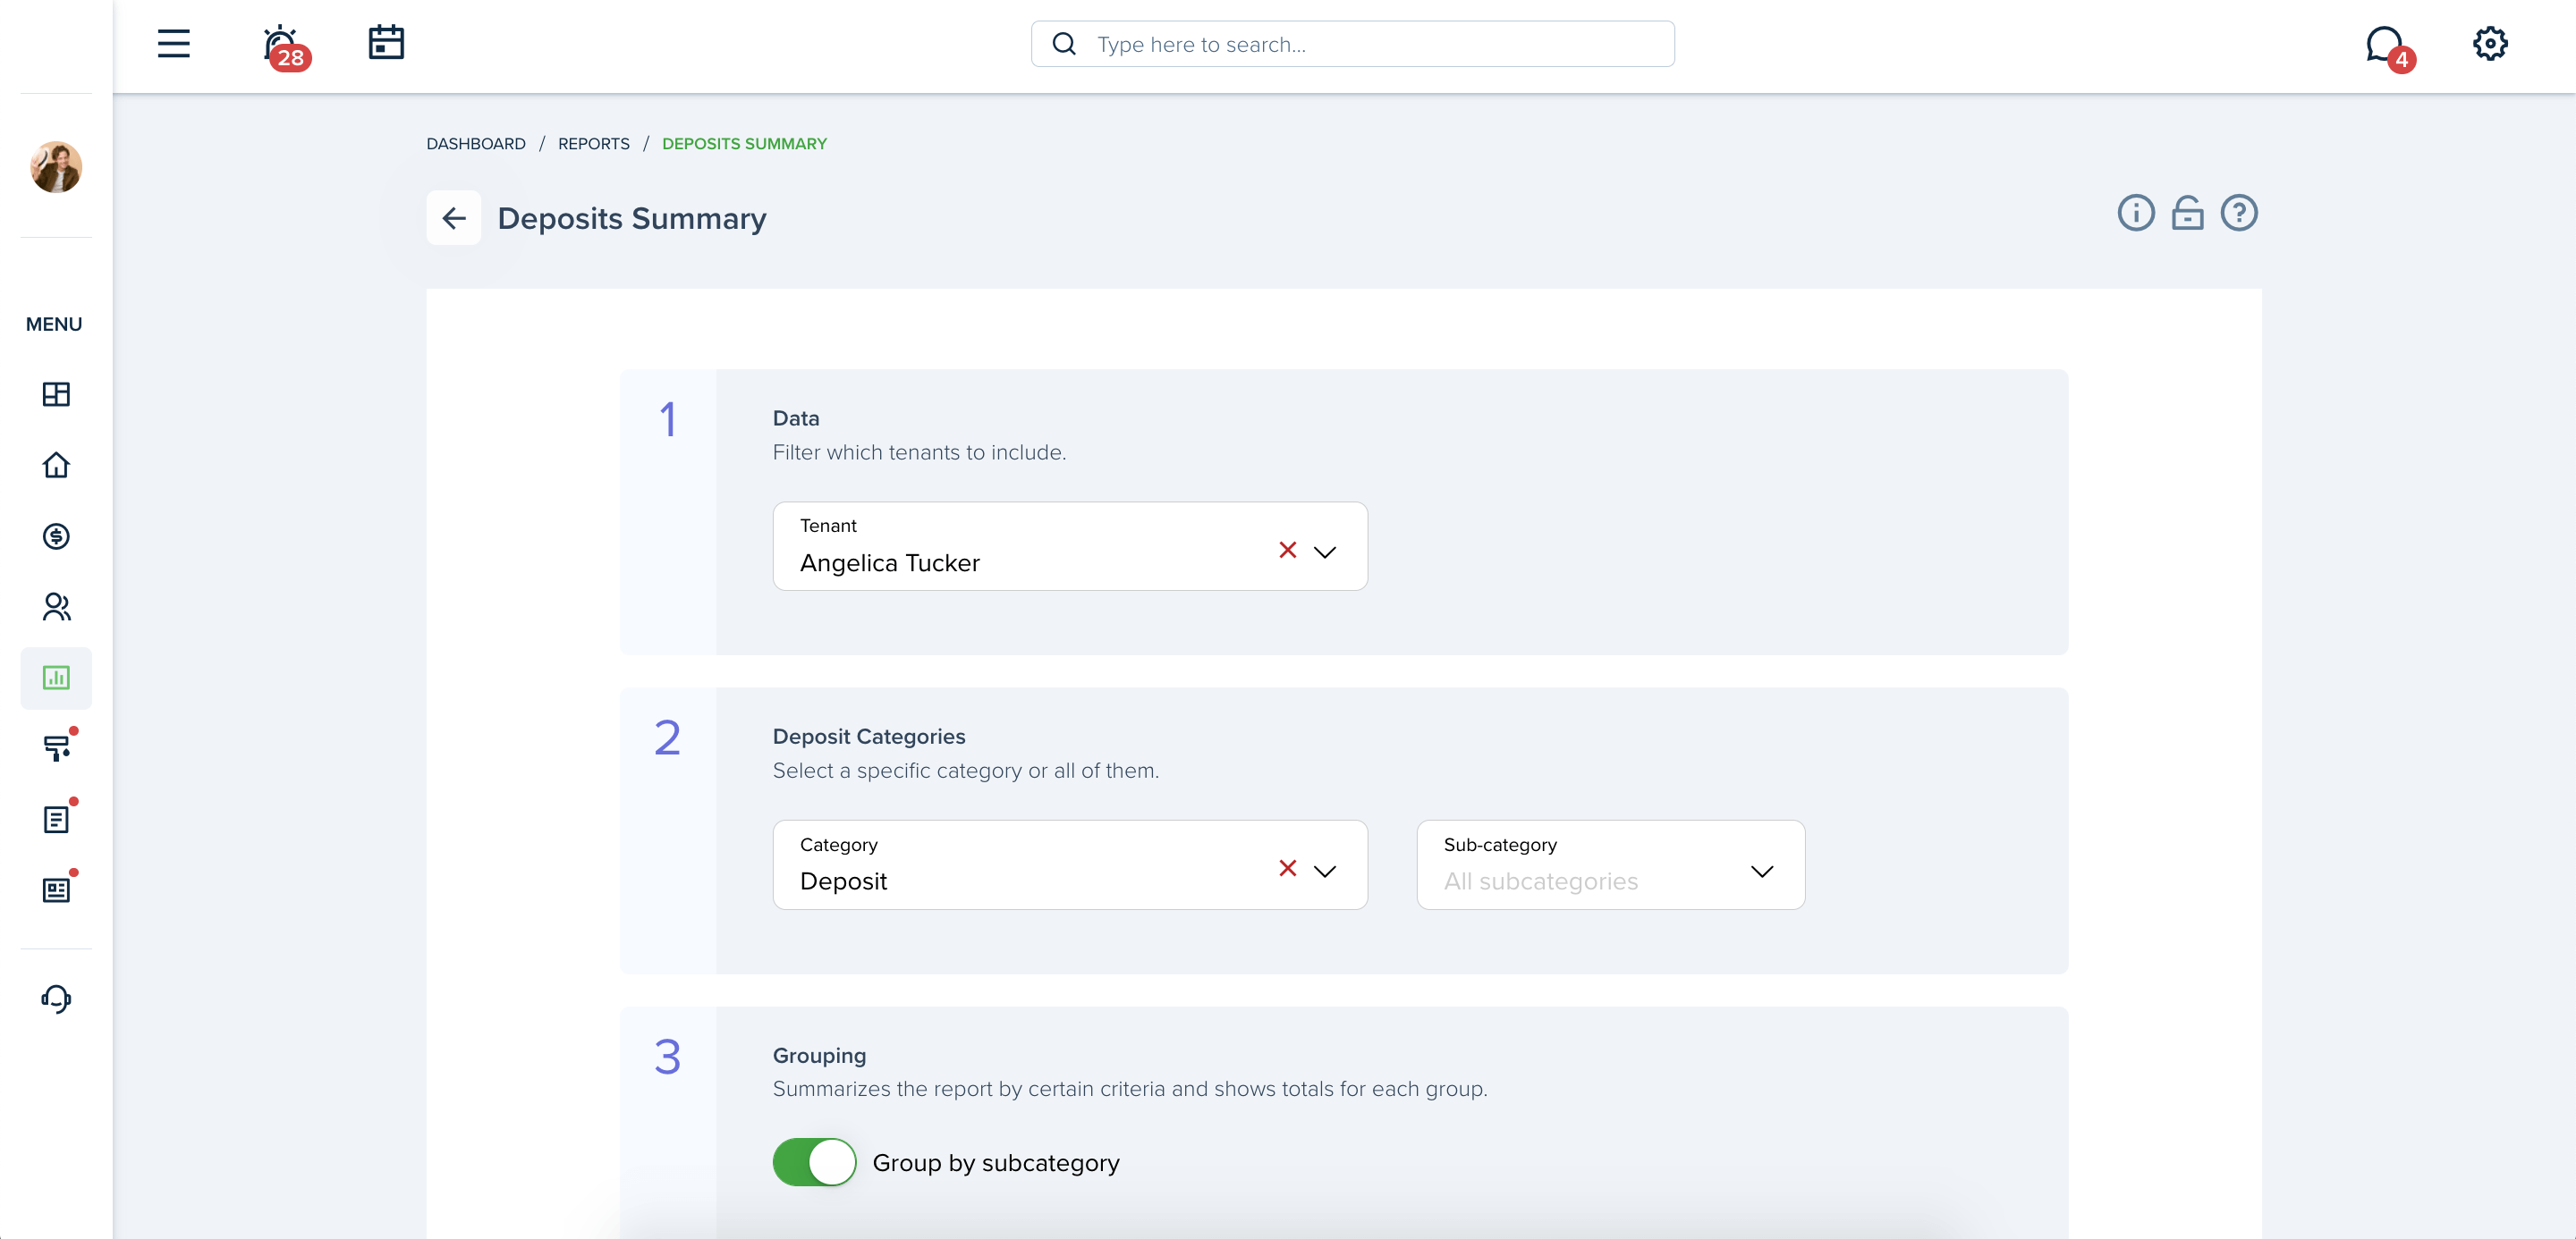Click the unlock padlock icon
Viewport: 2576px width, 1239px height.
point(2187,213)
